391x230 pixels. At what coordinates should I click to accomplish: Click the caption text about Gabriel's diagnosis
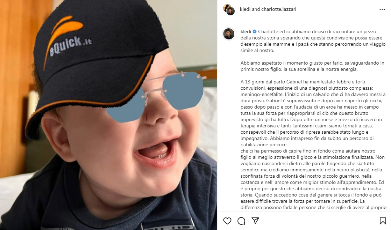pos(313,113)
